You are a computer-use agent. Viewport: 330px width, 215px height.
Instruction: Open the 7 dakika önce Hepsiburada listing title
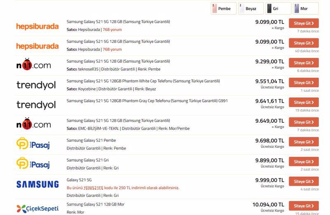pyautogui.click(x=118, y=22)
